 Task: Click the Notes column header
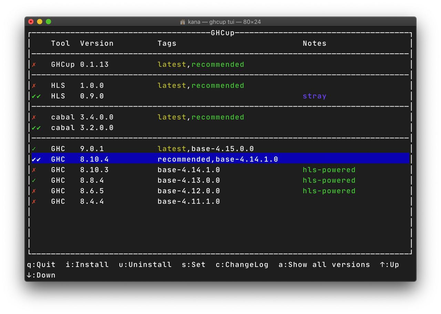(315, 43)
